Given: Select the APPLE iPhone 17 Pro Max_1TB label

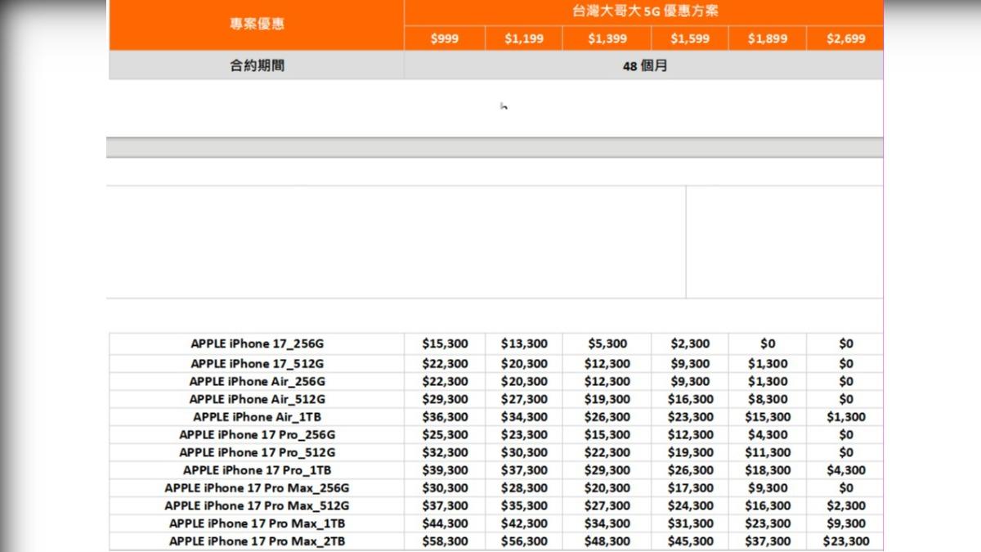Looking at the screenshot, I should click(x=257, y=523).
